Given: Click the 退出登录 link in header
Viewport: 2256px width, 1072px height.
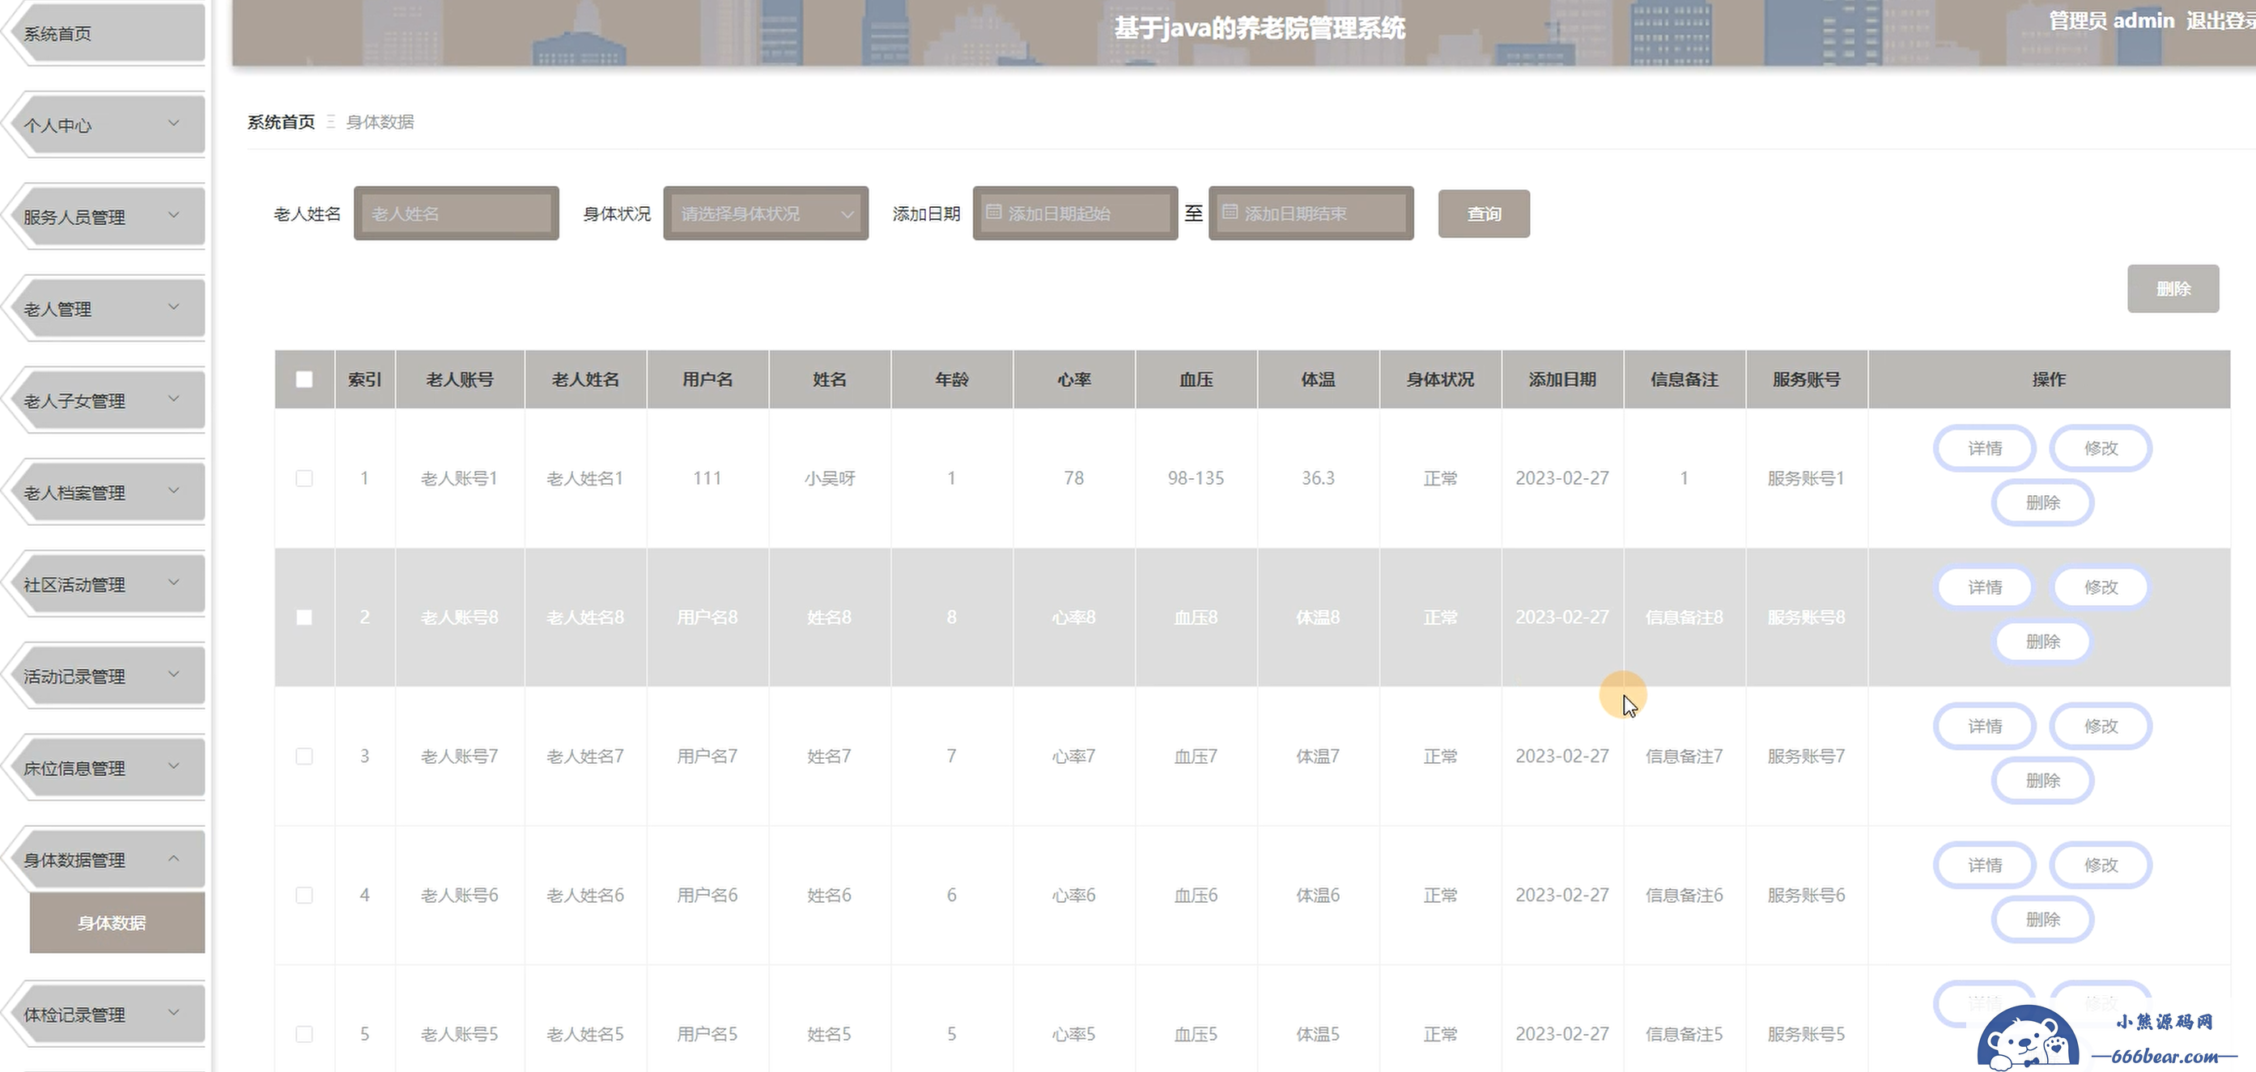Looking at the screenshot, I should 2220,21.
